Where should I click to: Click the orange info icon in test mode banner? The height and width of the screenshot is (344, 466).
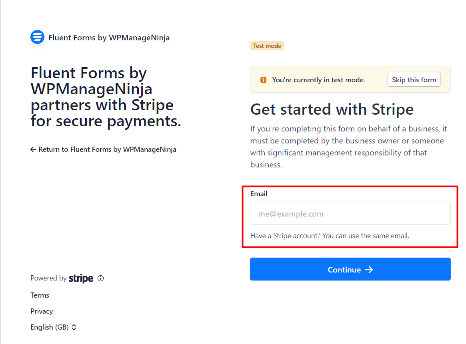pyautogui.click(x=263, y=80)
